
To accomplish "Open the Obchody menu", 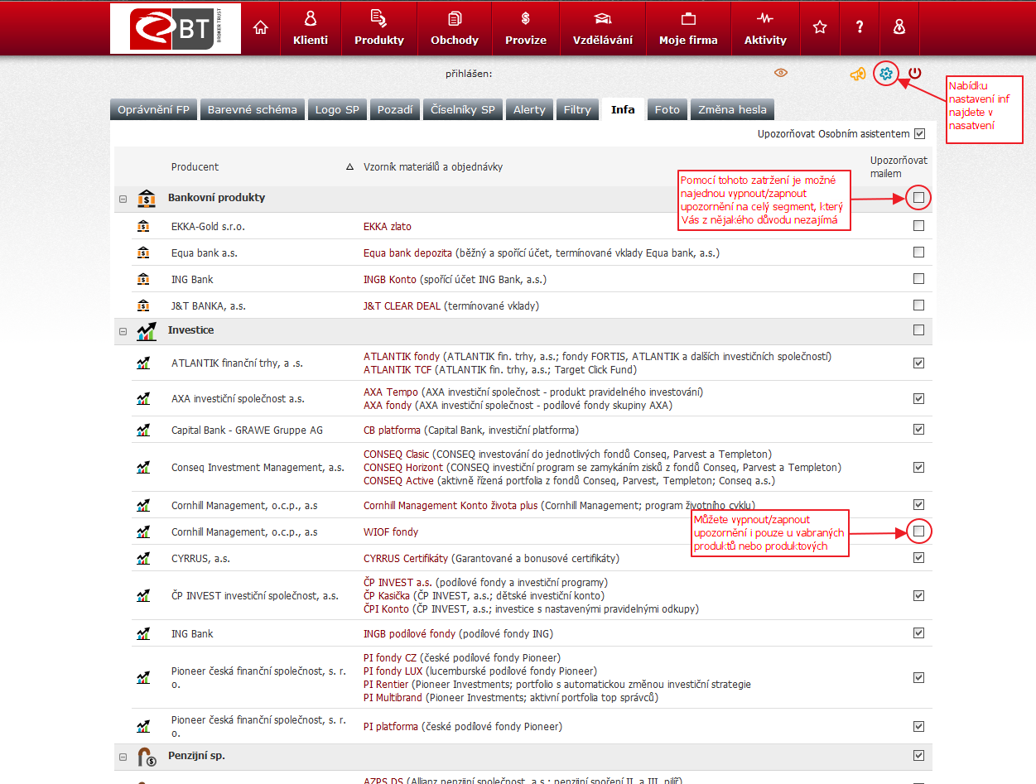I will tap(455, 28).
